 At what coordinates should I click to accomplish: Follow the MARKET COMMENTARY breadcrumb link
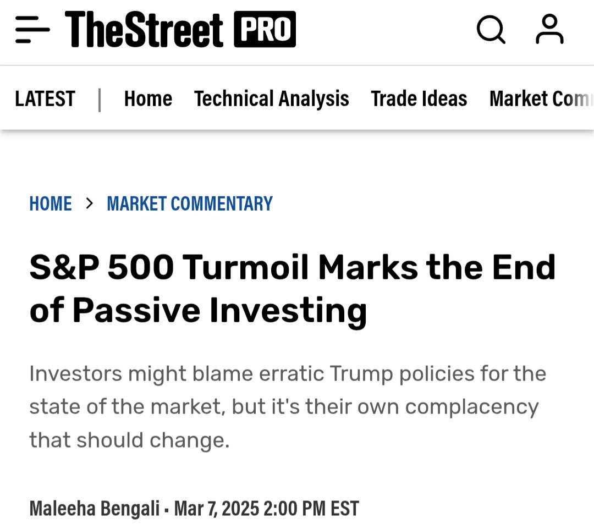pyautogui.click(x=190, y=203)
